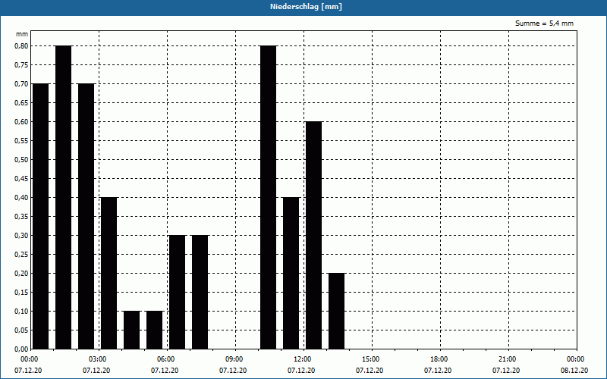Click the 15:00 x-axis time label

click(370, 359)
